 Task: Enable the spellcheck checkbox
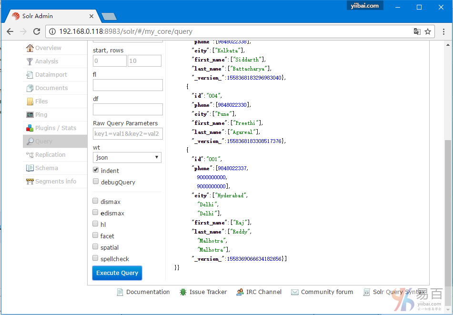coord(95,258)
